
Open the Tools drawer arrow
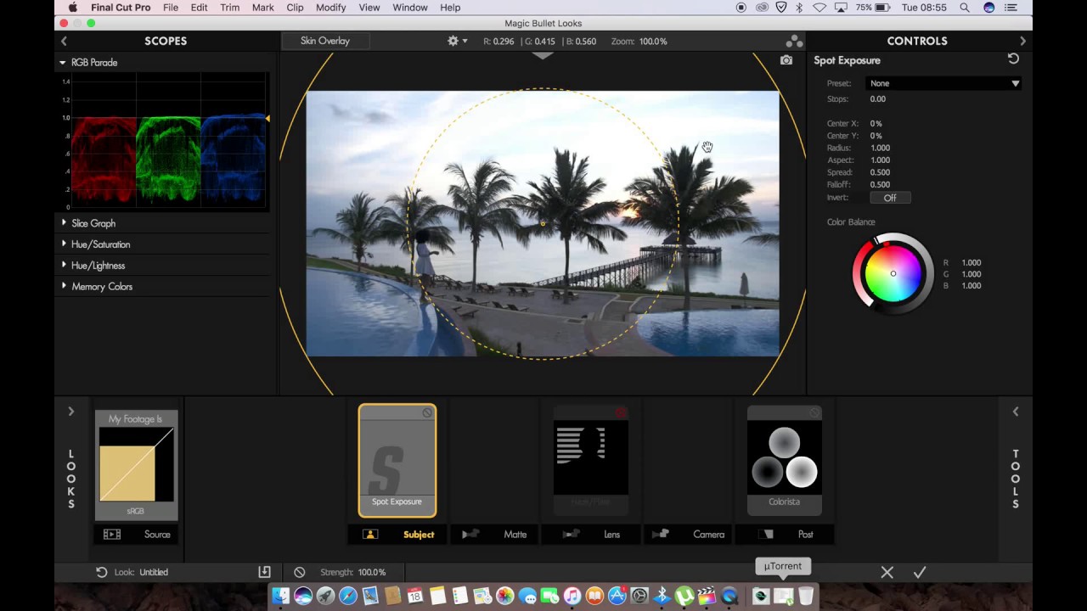pos(1016,412)
